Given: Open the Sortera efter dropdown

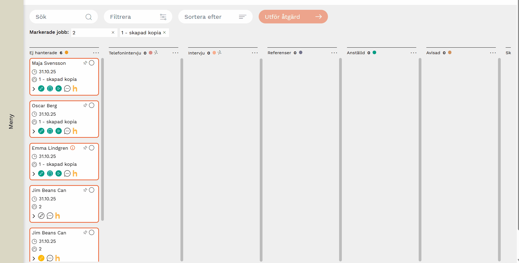Looking at the screenshot, I should pos(215,17).
